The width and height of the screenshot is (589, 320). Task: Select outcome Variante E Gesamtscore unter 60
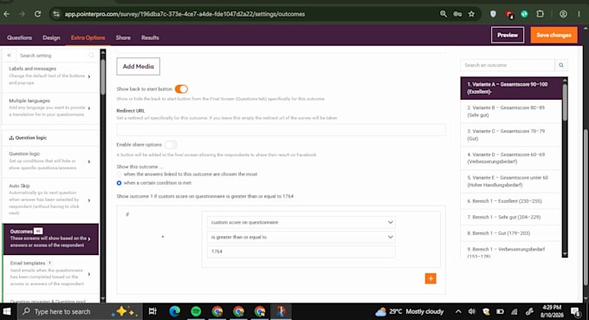pyautogui.click(x=511, y=181)
